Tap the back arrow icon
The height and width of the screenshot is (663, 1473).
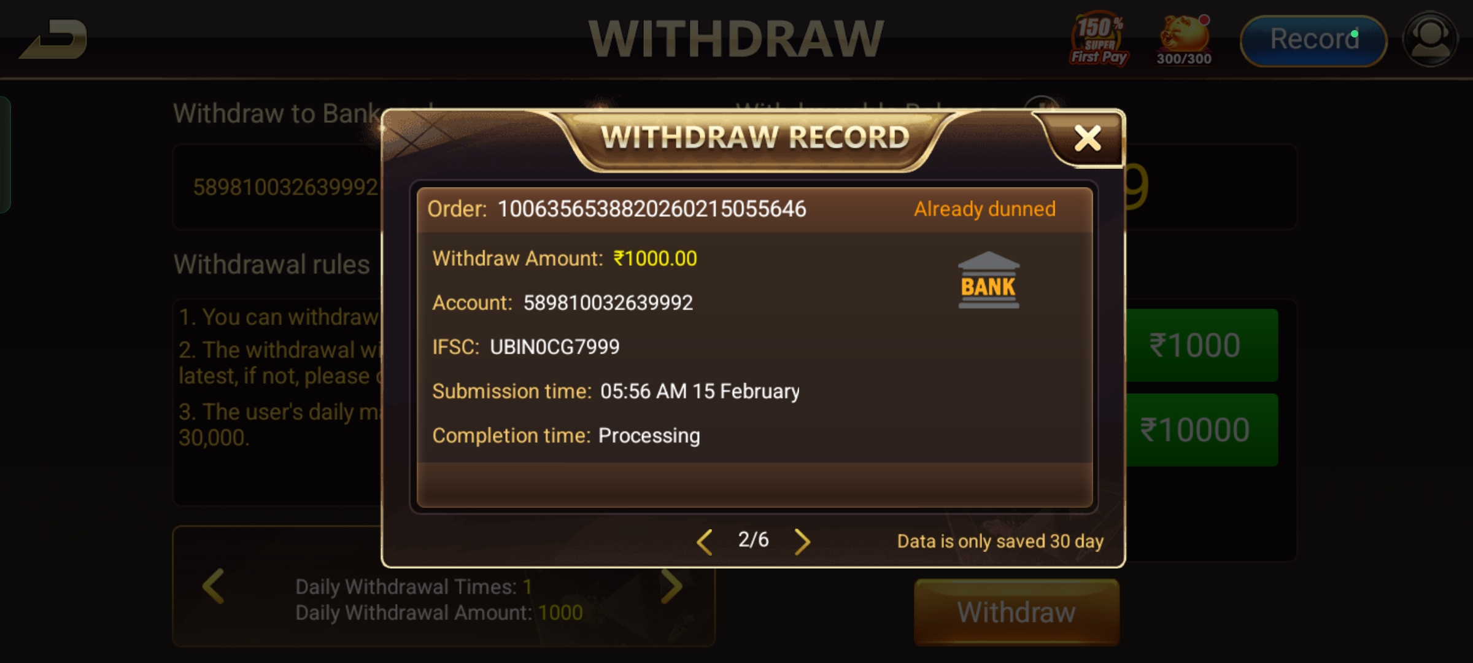(54, 39)
